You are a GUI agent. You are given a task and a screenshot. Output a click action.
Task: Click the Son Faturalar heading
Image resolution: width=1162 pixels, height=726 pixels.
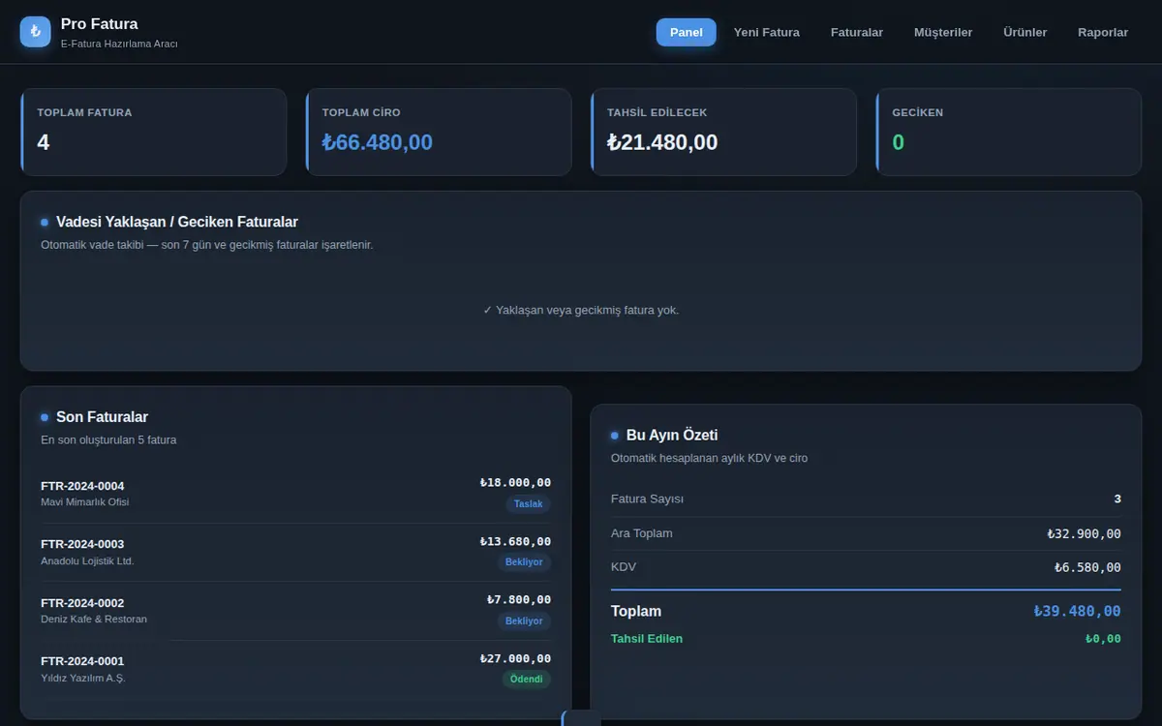coord(102,417)
